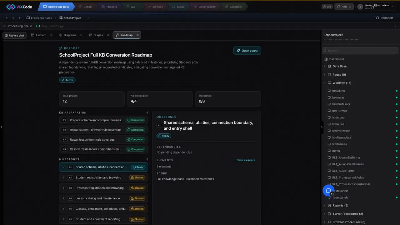The width and height of the screenshot is (400, 225).
Task: Click the Reimport button
Action: pos(385,18)
